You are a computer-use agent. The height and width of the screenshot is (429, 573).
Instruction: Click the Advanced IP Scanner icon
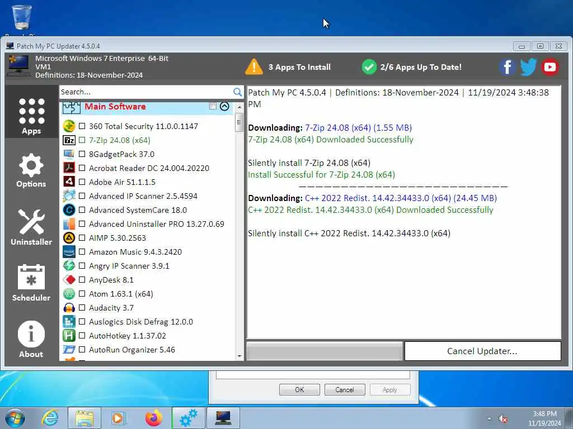pyautogui.click(x=69, y=196)
